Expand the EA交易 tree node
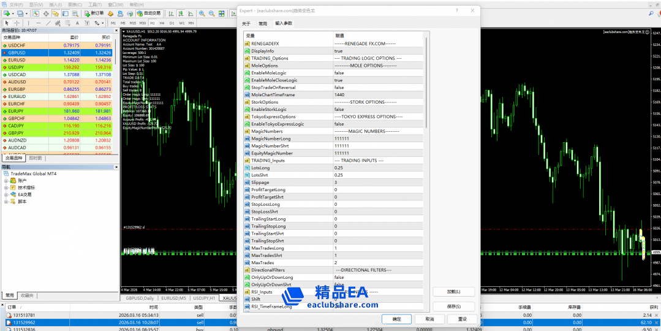This screenshot has height=331, width=661. pyautogui.click(x=6, y=194)
